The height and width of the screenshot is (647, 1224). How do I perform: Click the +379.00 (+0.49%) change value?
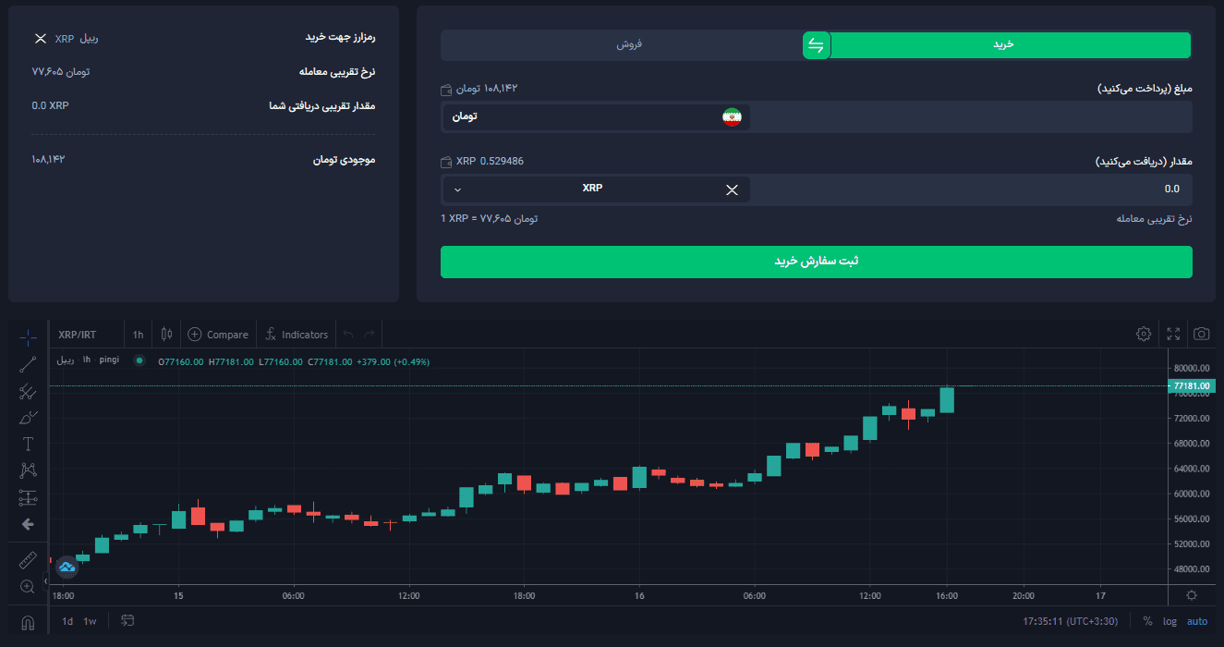click(x=393, y=361)
